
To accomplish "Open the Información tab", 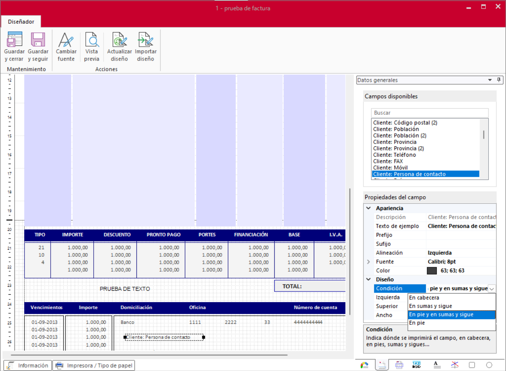I will (28, 365).
